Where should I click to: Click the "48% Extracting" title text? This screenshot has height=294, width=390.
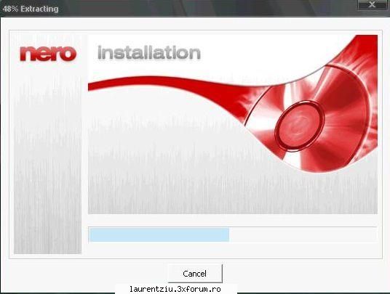31,9
